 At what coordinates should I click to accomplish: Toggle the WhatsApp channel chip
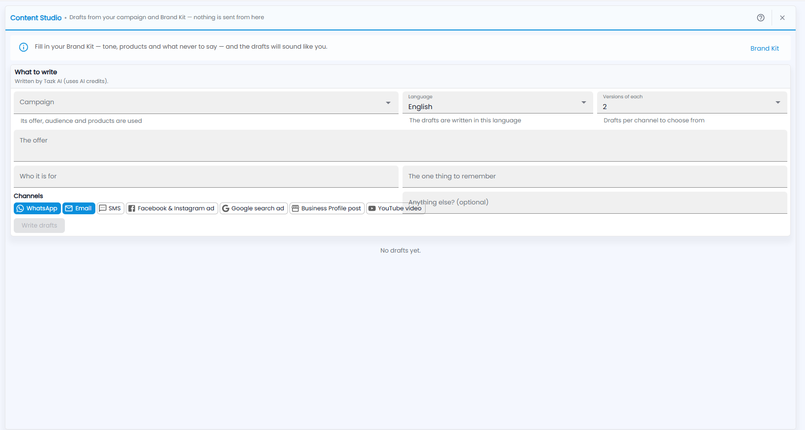point(37,208)
